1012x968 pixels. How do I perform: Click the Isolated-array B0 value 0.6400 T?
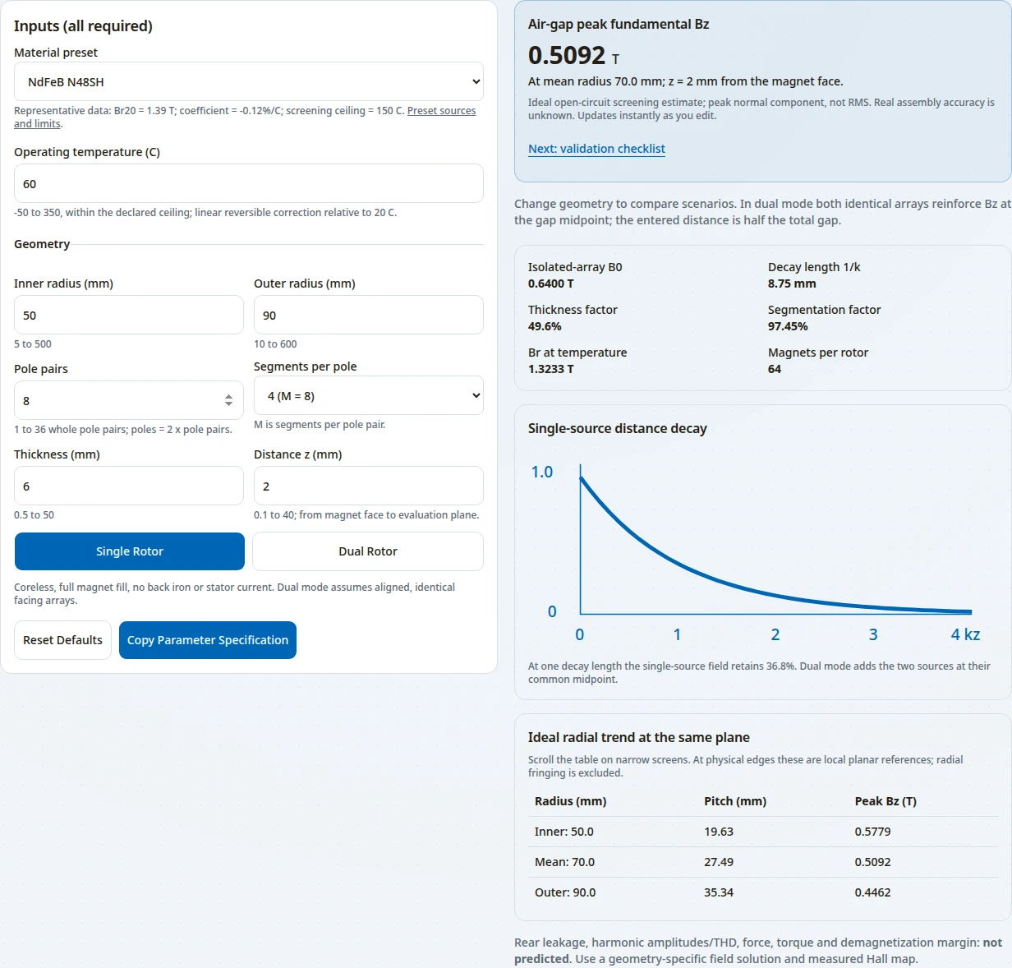click(x=551, y=283)
